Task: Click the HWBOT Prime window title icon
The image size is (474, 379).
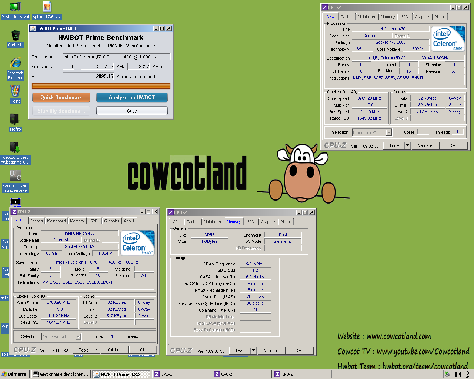Action: click(33, 28)
